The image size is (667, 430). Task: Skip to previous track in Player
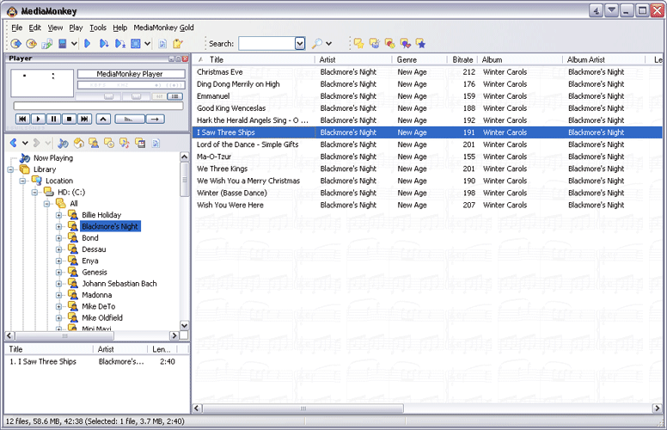pyautogui.click(x=22, y=120)
